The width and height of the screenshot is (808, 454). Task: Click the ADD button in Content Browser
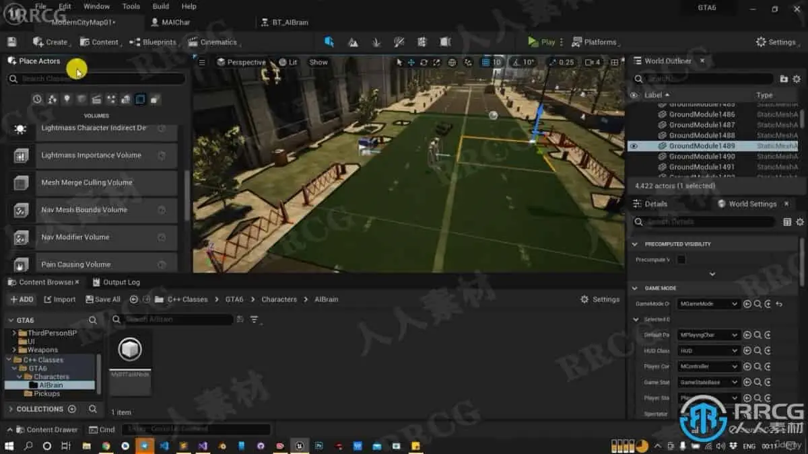[22, 299]
